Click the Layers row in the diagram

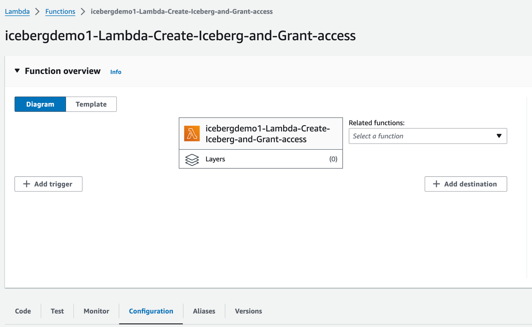(x=260, y=159)
